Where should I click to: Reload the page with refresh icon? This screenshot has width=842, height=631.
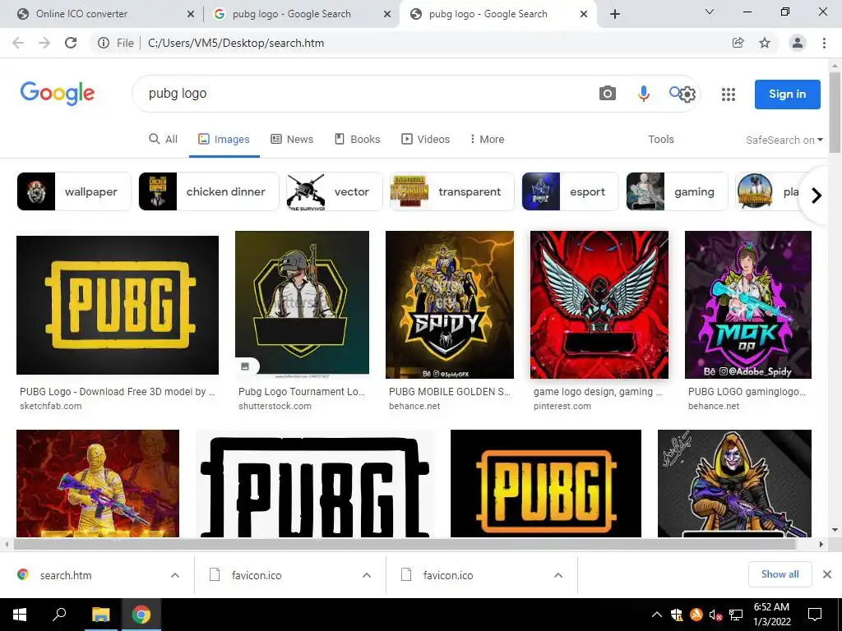(71, 43)
